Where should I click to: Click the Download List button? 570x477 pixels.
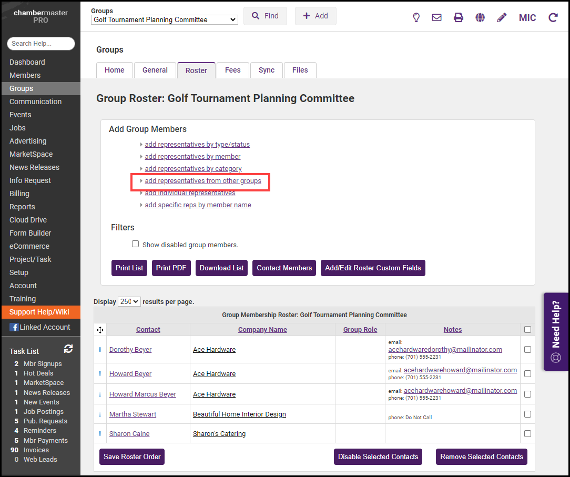[x=221, y=268]
